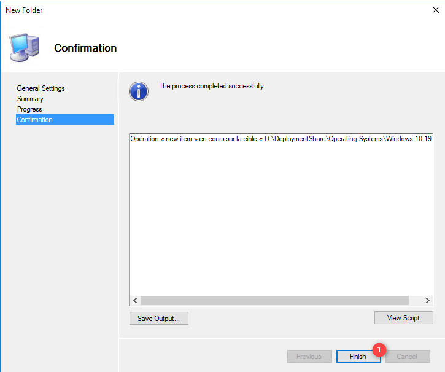Select highlighted Confirmation step
The height and width of the screenshot is (372, 445).
point(65,120)
